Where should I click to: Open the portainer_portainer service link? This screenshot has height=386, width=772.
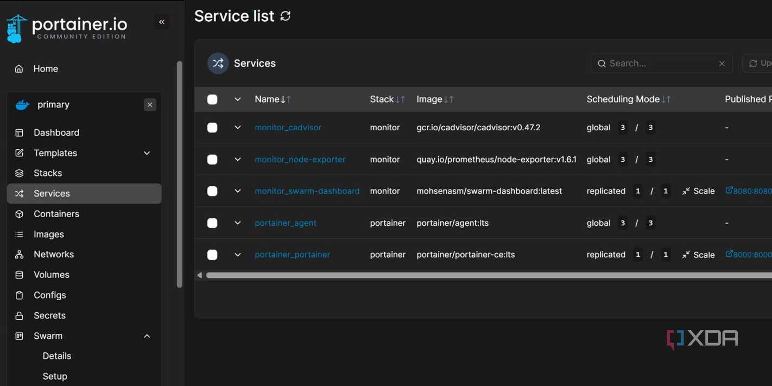click(292, 255)
